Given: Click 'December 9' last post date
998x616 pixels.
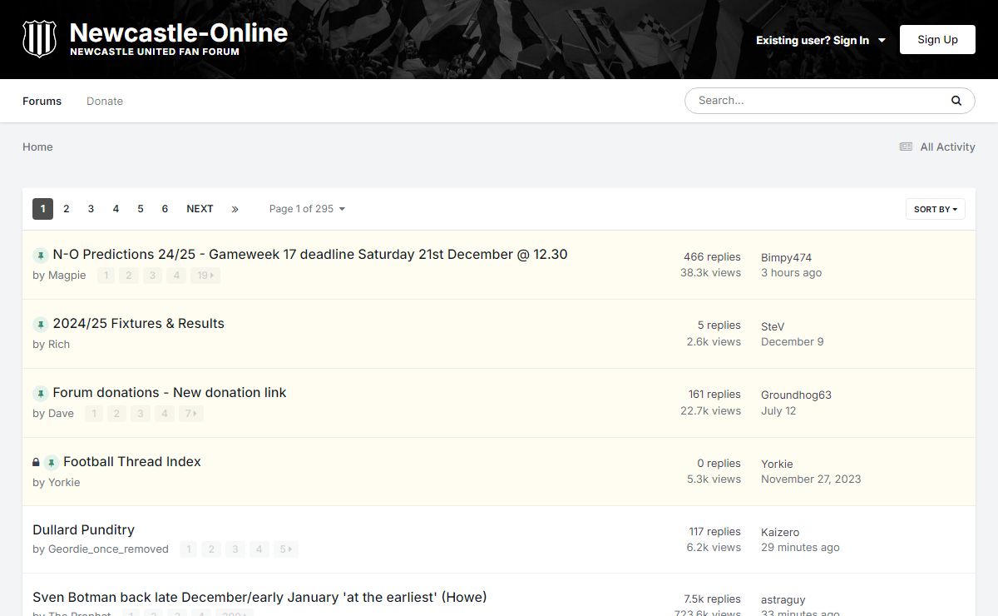Looking at the screenshot, I should [793, 342].
